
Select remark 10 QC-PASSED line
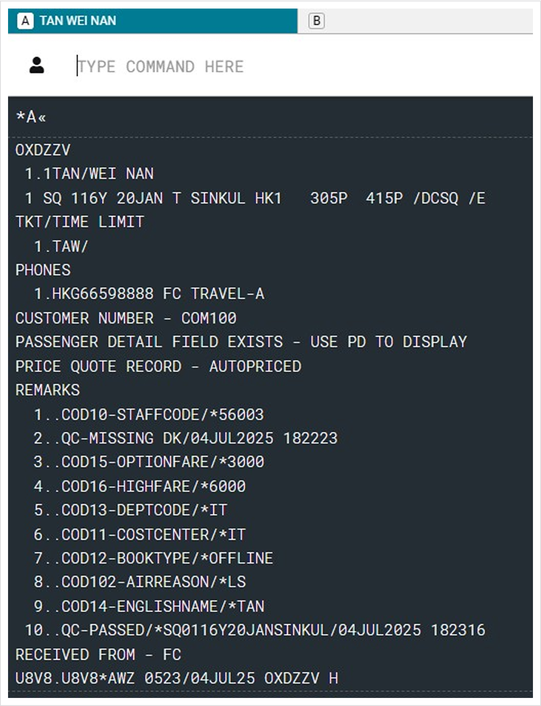(x=255, y=630)
